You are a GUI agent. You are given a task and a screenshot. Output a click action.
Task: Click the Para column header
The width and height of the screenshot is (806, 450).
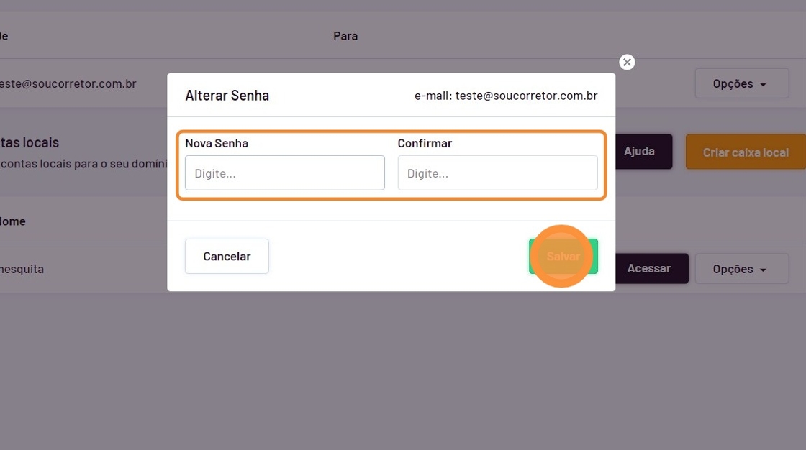tap(345, 36)
